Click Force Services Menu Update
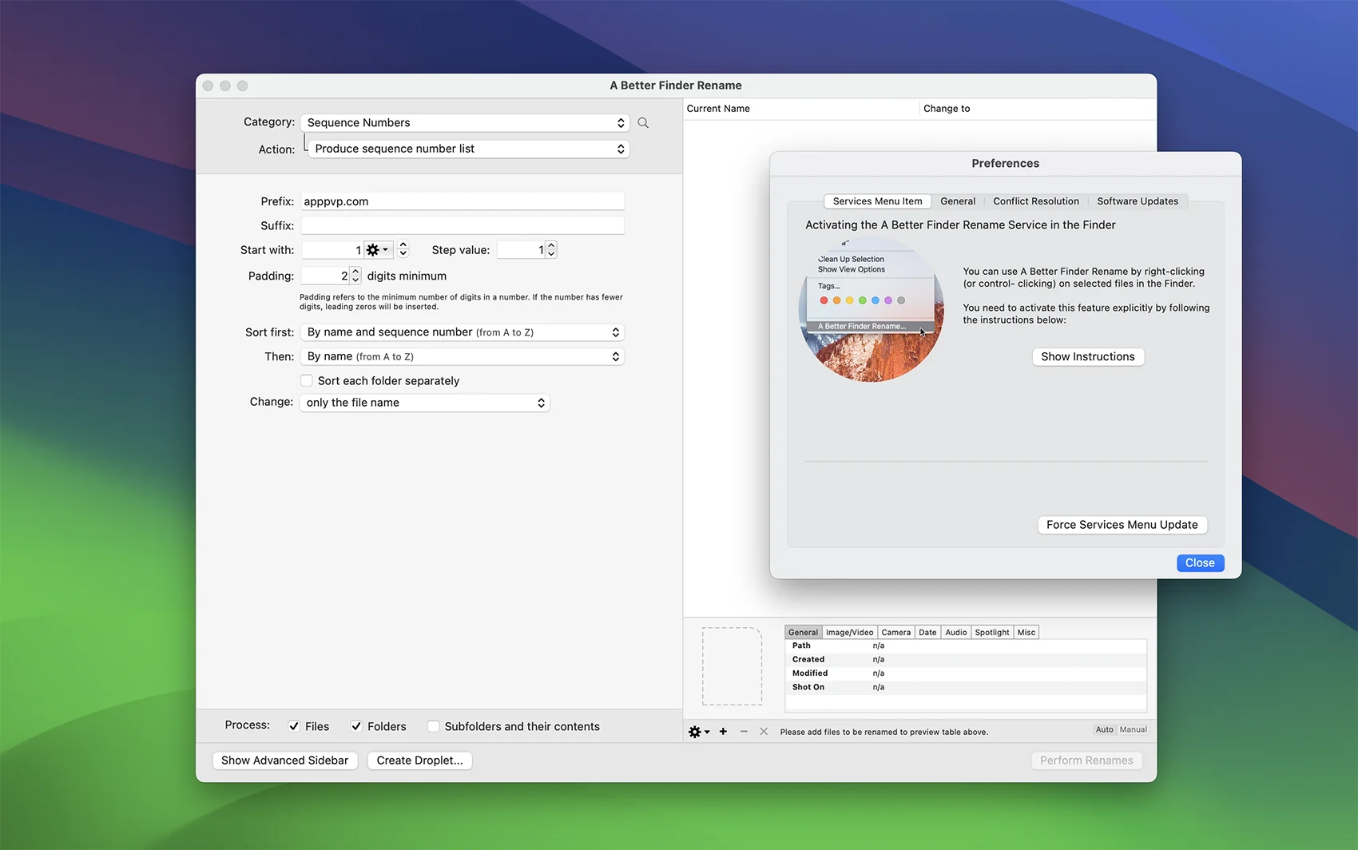Image resolution: width=1358 pixels, height=850 pixels. pyautogui.click(x=1122, y=525)
